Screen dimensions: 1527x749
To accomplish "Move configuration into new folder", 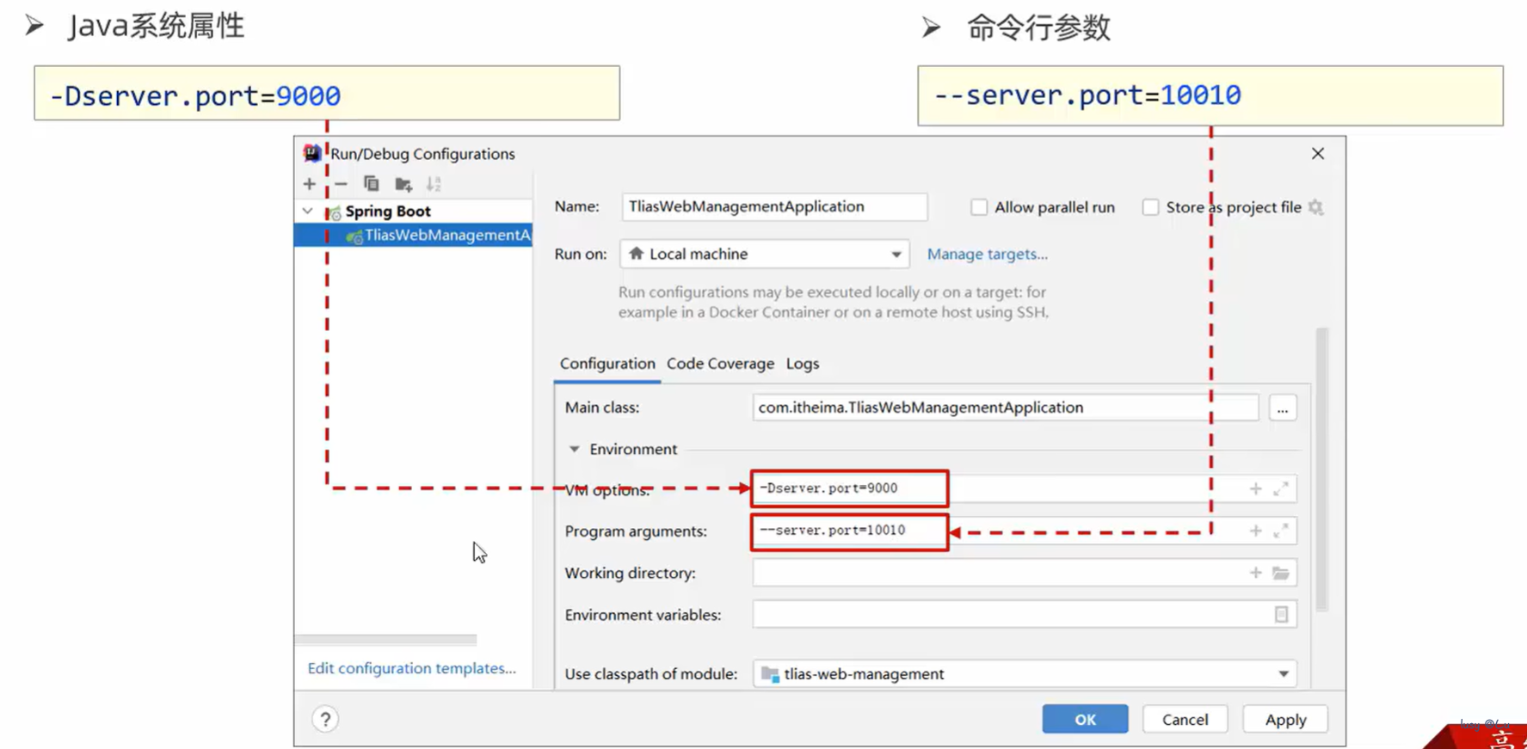I will click(x=403, y=184).
